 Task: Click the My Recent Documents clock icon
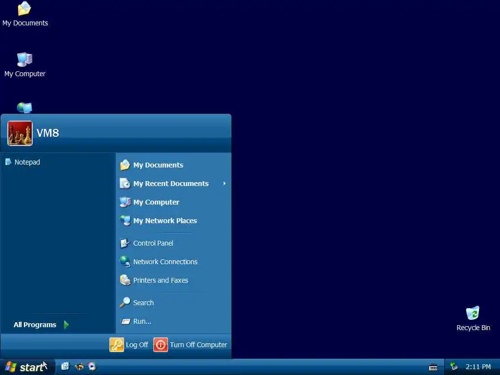pyautogui.click(x=125, y=184)
